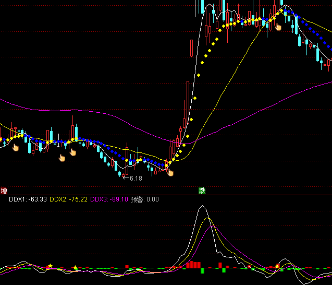Select the yellow DDX2 indicator label
The height and width of the screenshot is (285, 332).
click(x=68, y=199)
